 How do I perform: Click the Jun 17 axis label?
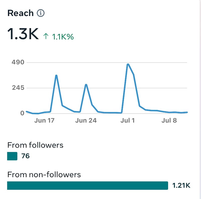(x=44, y=120)
